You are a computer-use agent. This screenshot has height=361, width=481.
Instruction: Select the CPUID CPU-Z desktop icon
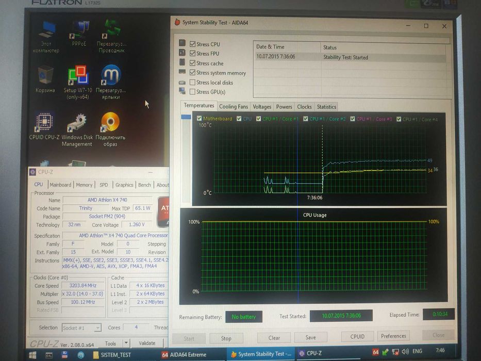pos(44,126)
